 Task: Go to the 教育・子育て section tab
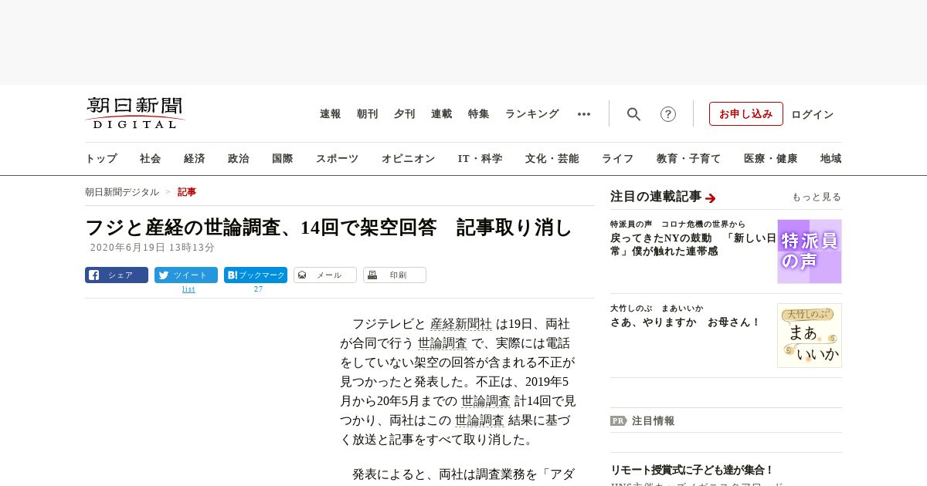(x=689, y=159)
